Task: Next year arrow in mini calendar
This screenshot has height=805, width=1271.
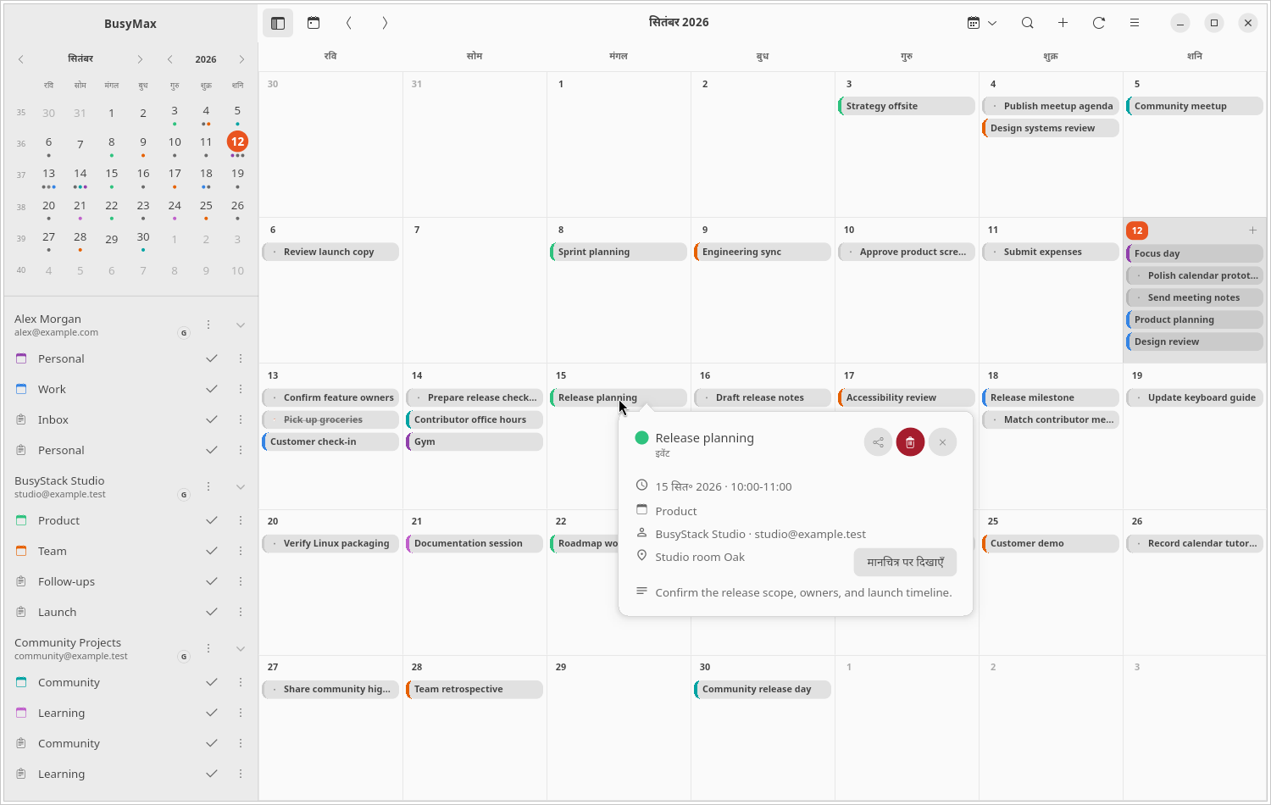Action: click(x=241, y=59)
